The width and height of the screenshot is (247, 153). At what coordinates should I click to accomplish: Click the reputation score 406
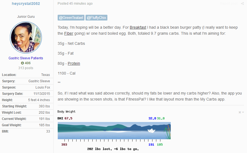(28, 63)
